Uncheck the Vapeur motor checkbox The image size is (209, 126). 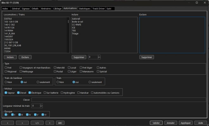pyautogui.click(x=6, y=93)
